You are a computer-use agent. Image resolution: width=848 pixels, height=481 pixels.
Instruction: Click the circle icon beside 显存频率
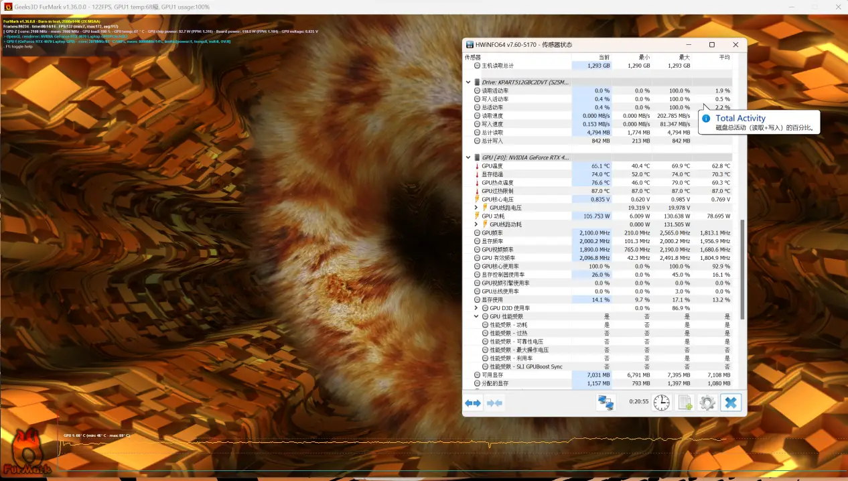click(x=477, y=241)
